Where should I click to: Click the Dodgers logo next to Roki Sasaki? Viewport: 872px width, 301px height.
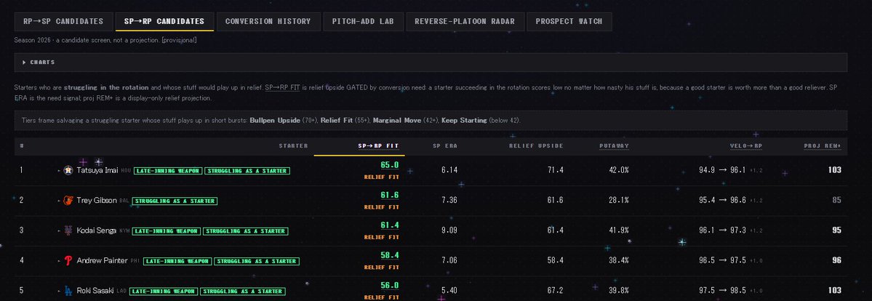pos(68,290)
